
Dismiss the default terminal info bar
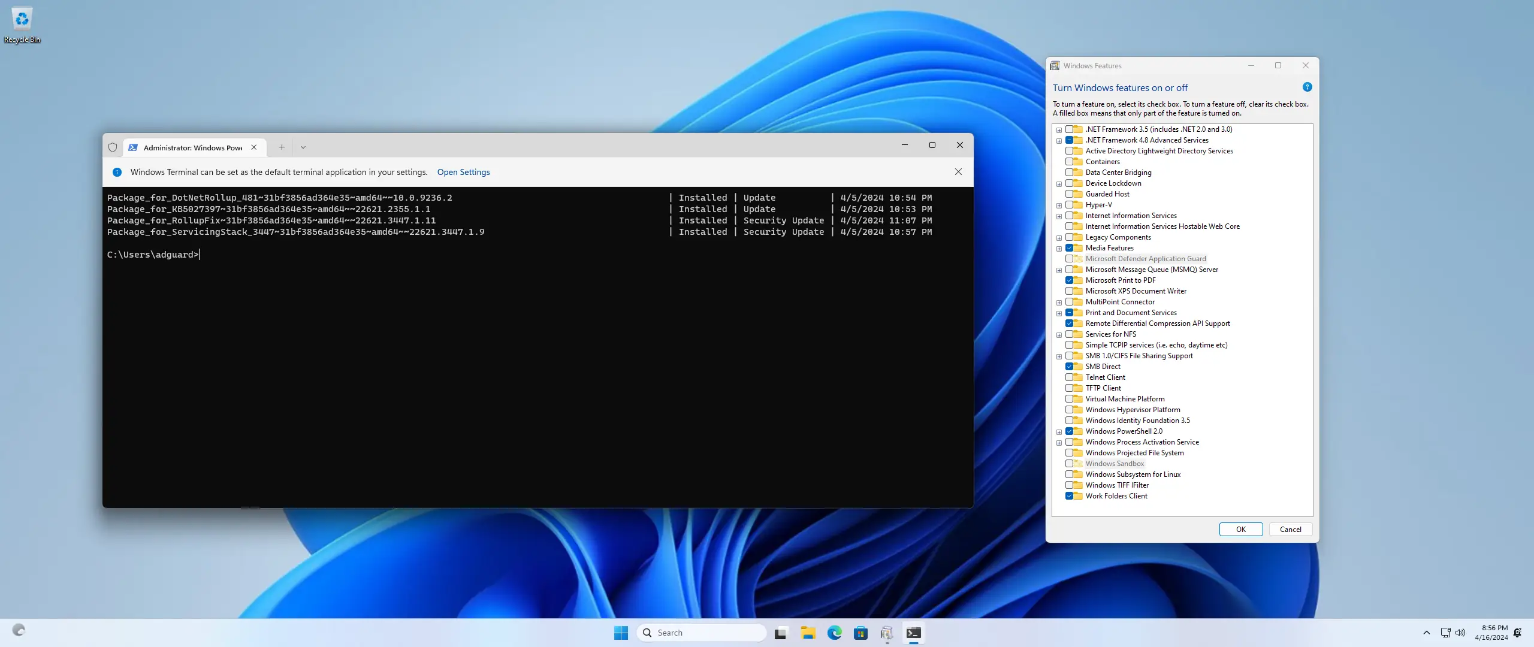pos(958,172)
